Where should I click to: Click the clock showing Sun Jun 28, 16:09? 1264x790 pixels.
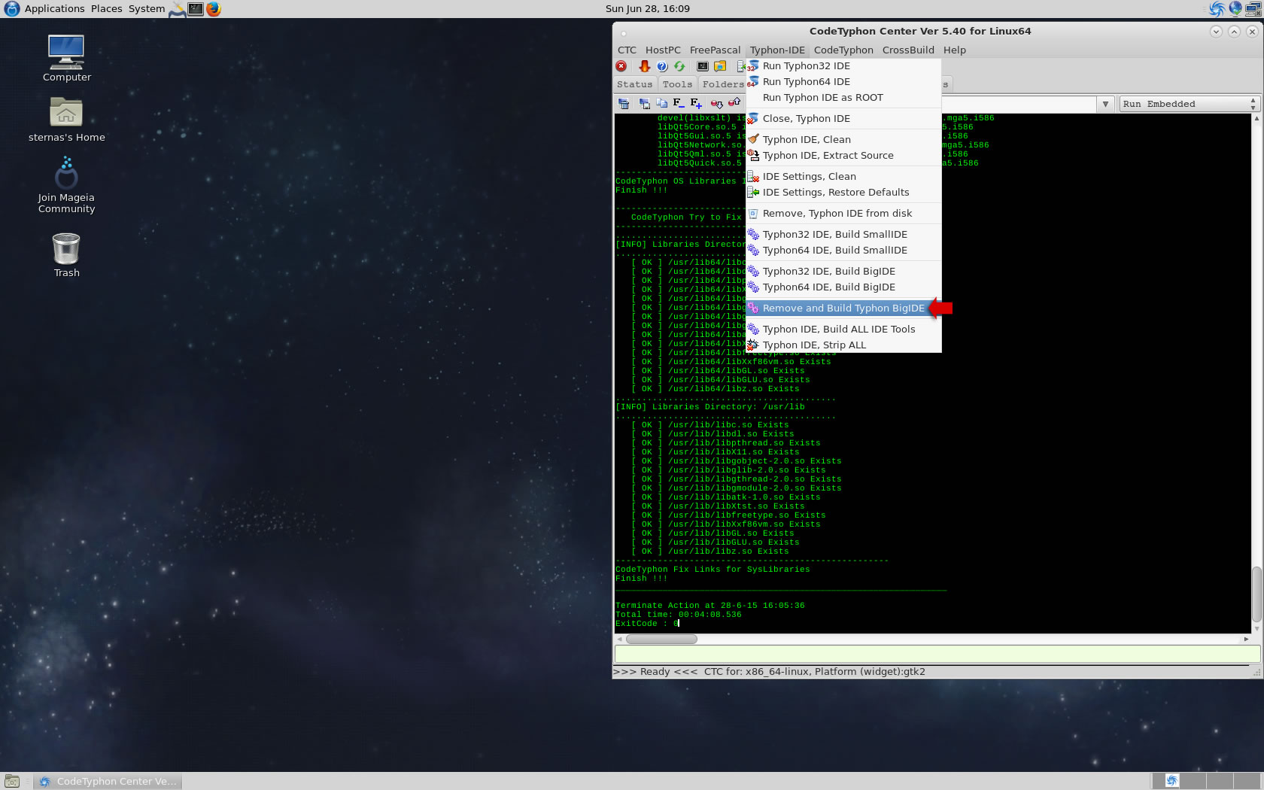pyautogui.click(x=647, y=9)
